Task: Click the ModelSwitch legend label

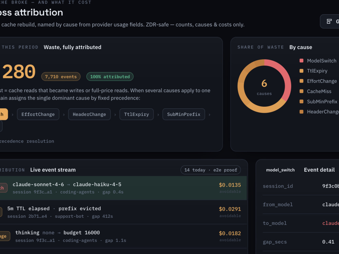Action: [x=321, y=61]
